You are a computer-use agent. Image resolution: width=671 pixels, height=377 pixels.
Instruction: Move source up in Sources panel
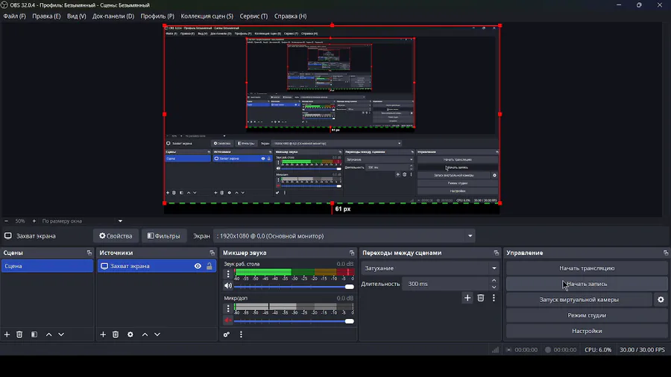point(145,335)
